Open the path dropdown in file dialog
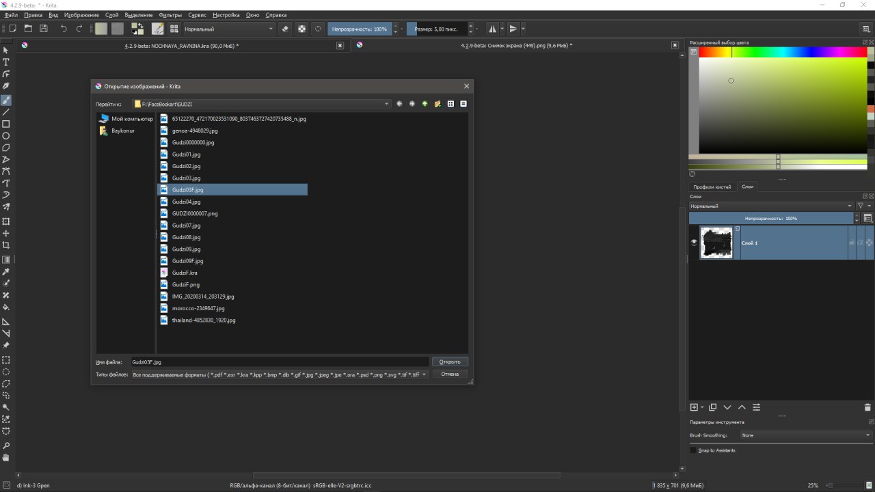 (262, 104)
